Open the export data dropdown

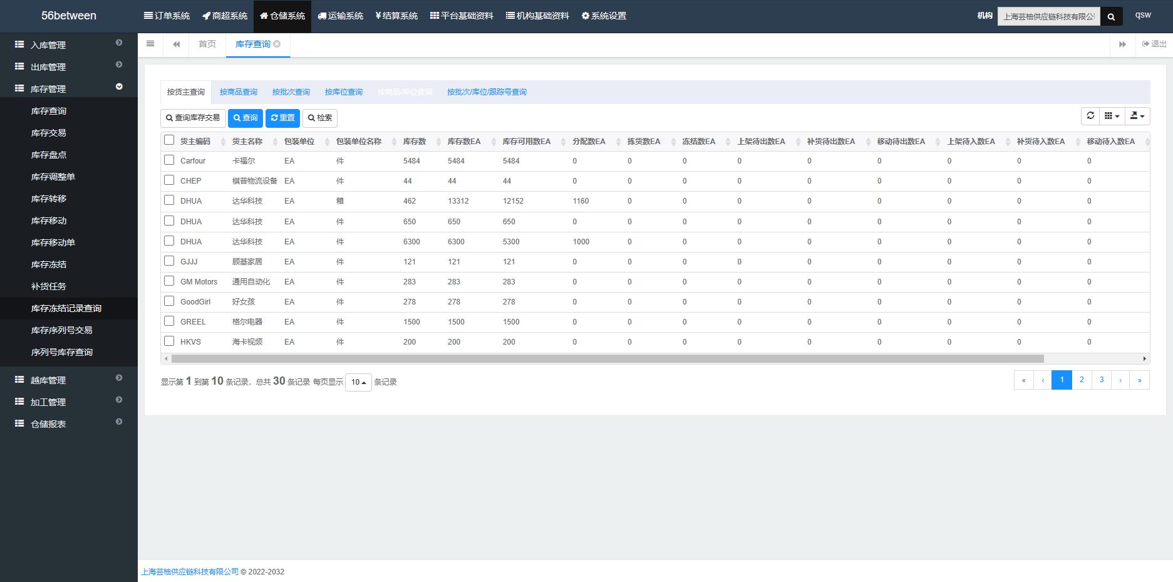pyautogui.click(x=1137, y=116)
